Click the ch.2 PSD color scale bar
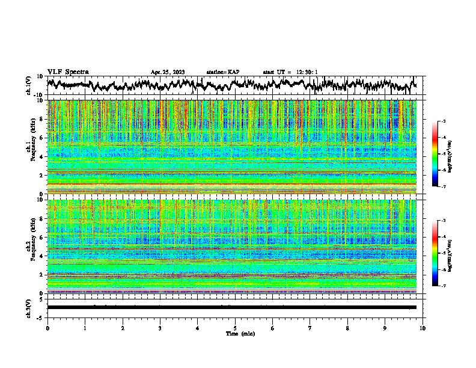The height and width of the screenshot is (368, 476). [x=435, y=253]
